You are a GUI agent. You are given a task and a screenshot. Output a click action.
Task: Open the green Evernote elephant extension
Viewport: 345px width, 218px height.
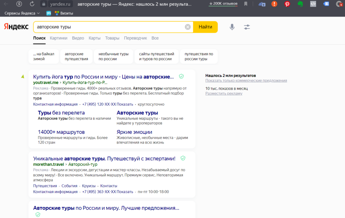coord(300,4)
